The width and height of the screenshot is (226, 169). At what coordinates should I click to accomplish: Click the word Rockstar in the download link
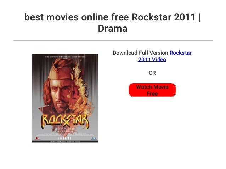[181, 53]
